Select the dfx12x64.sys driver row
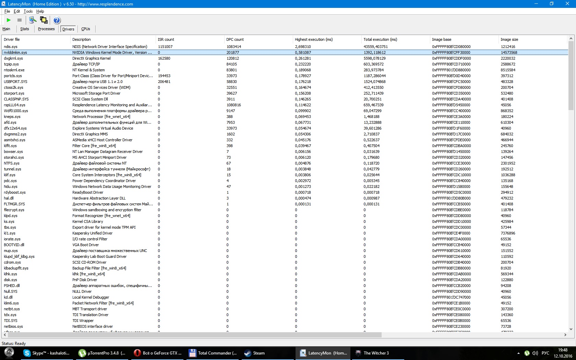The width and height of the screenshot is (576, 360). (x=285, y=128)
